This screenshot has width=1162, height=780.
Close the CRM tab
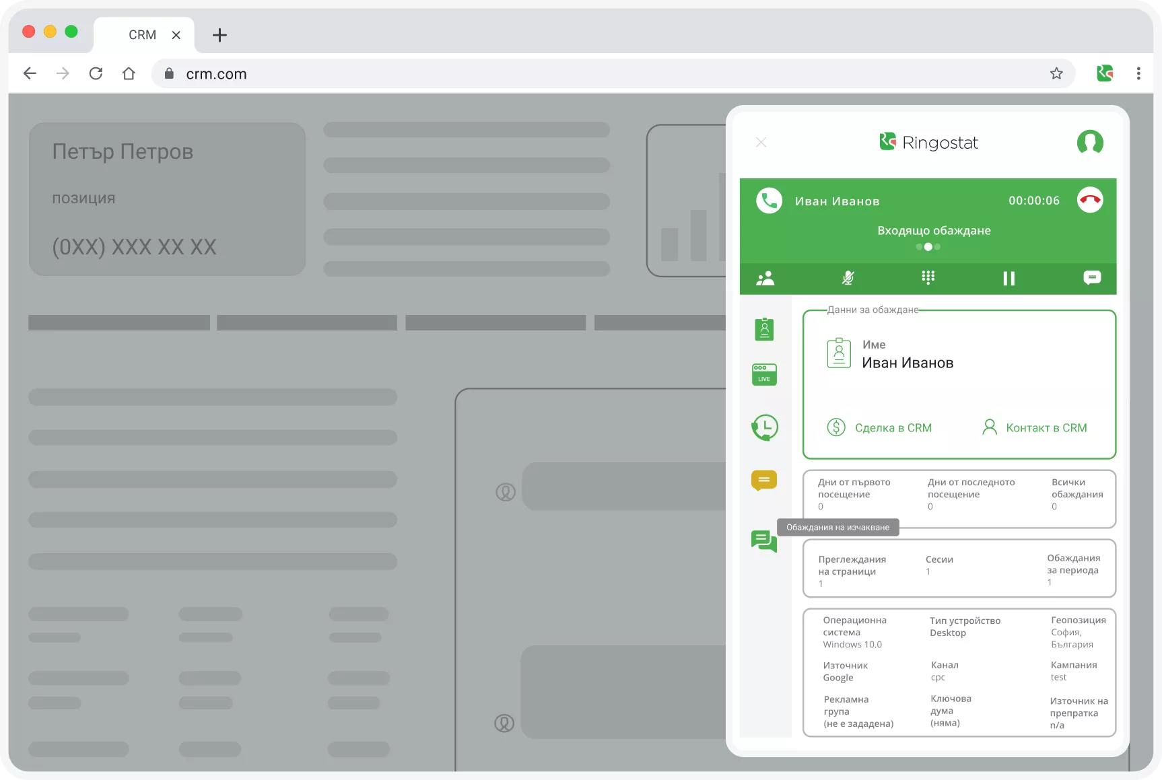176,35
